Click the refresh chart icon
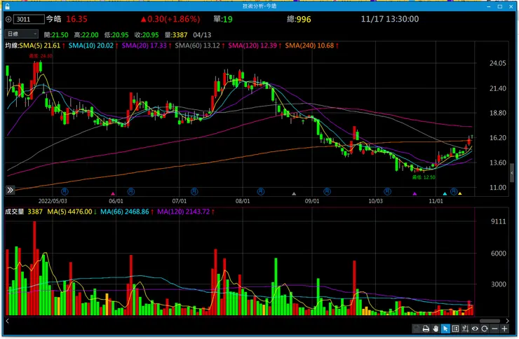Viewport: 519px width, 339px height. click(x=485, y=328)
